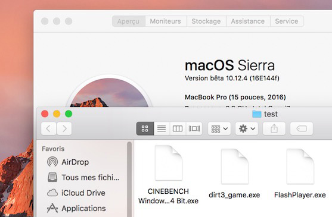Screen dimensions: 332x217
Task: Click the Favoris sidebar heading
Action: (53, 149)
